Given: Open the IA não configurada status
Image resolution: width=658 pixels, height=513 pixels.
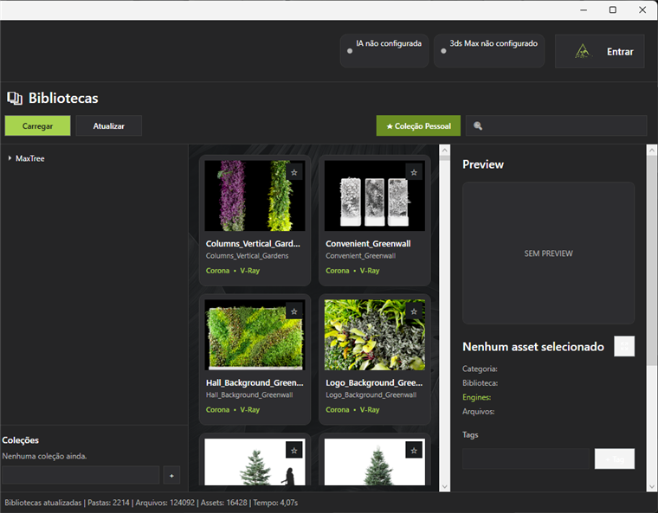Looking at the screenshot, I should pos(384,51).
